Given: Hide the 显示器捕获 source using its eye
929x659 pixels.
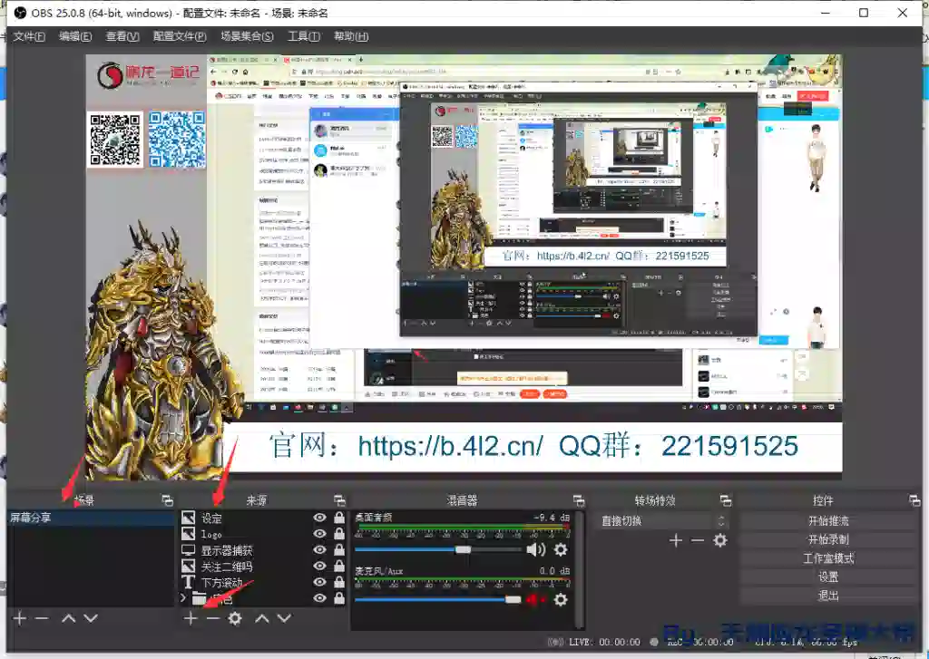Looking at the screenshot, I should pyautogui.click(x=320, y=550).
